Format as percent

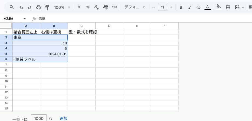(88, 7)
